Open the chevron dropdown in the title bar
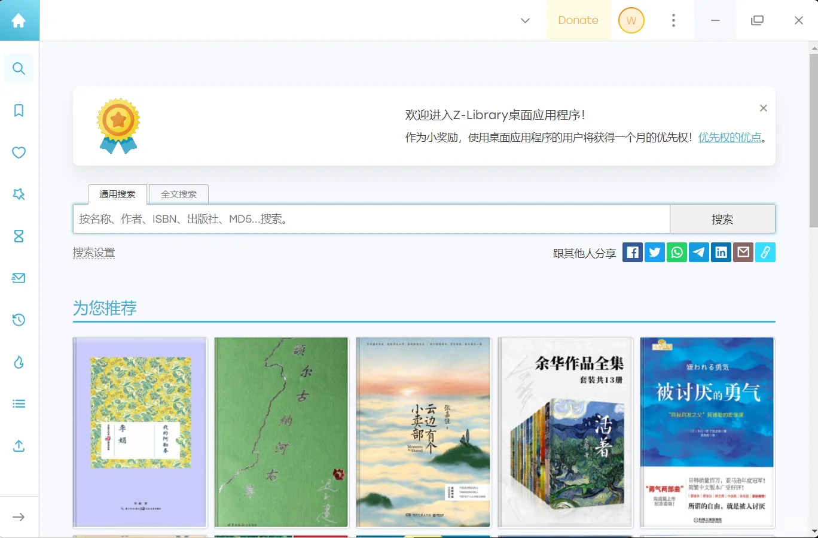This screenshot has height=538, width=818. [524, 20]
